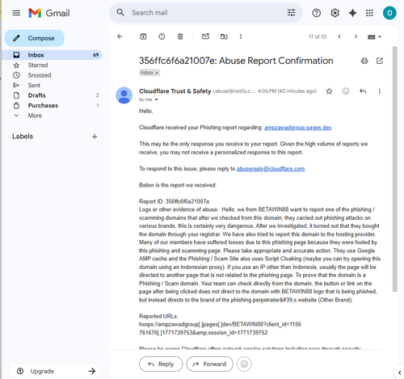Open the account avatar menu
The image size is (404, 379).
(x=389, y=13)
